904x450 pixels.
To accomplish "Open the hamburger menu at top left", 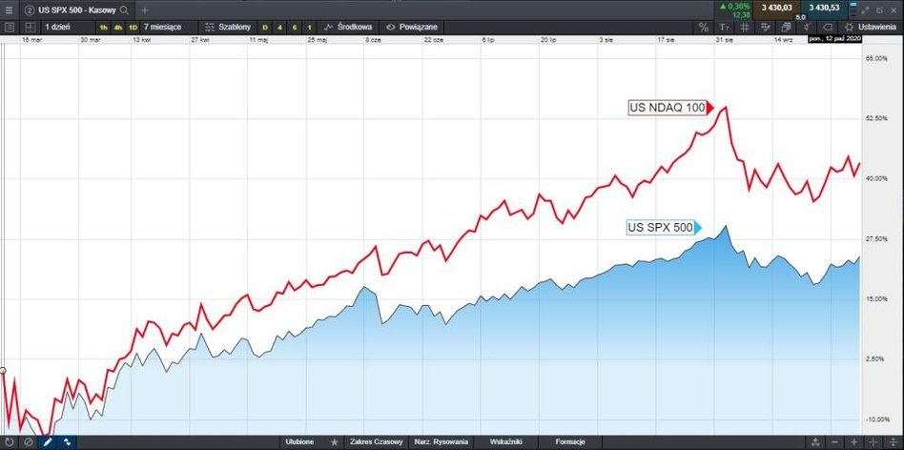I will coord(9,9).
